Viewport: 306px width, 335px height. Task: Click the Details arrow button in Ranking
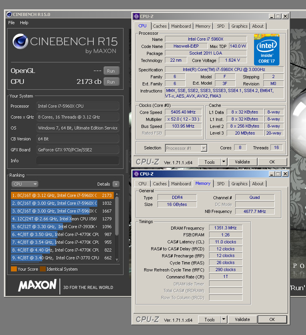pyautogui.click(x=116, y=184)
